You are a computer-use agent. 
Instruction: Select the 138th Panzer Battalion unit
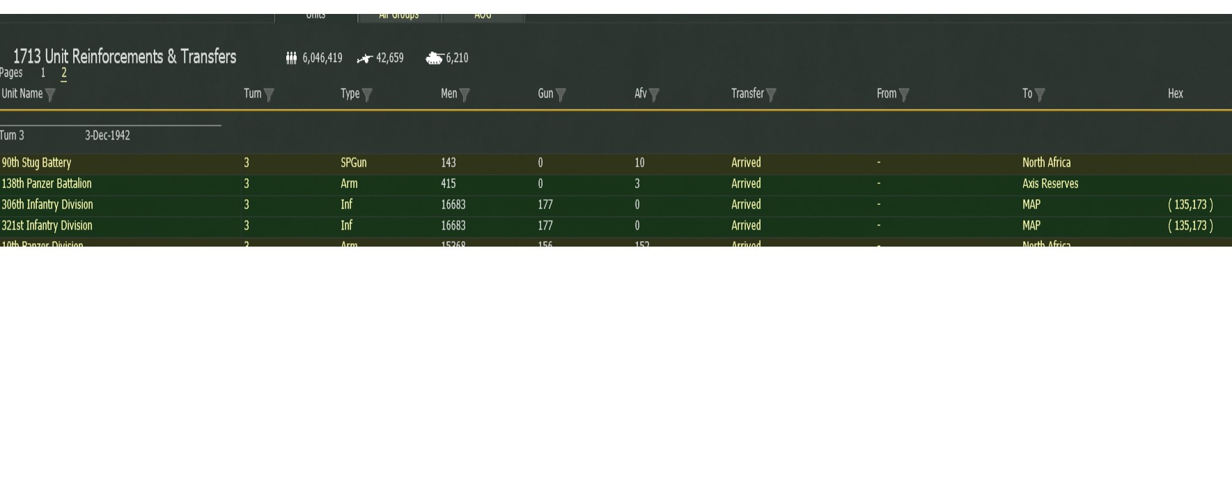pyautogui.click(x=47, y=184)
